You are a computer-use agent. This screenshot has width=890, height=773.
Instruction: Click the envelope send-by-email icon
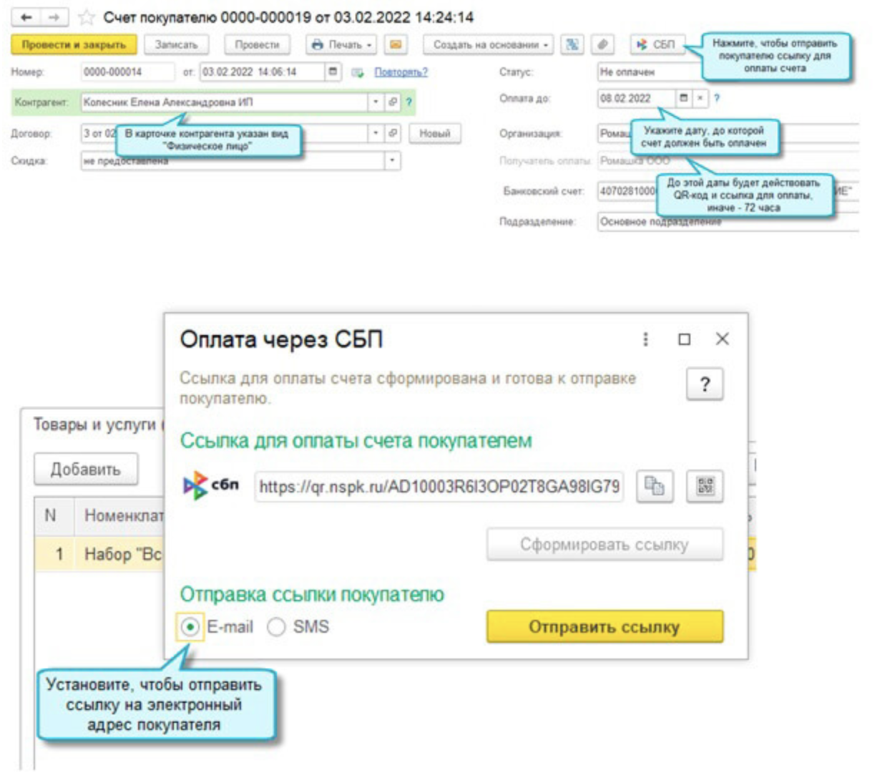pyautogui.click(x=395, y=44)
